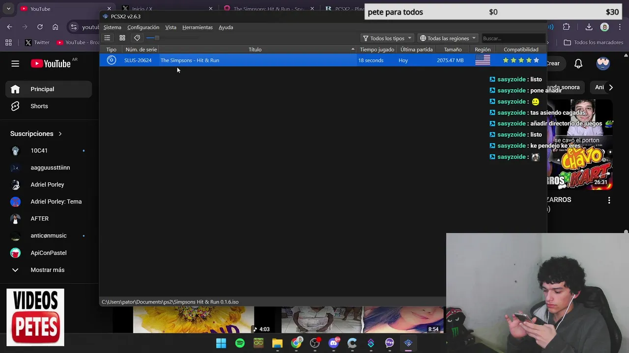Sort by Región column header
Image resolution: width=629 pixels, height=353 pixels.
pos(483,50)
